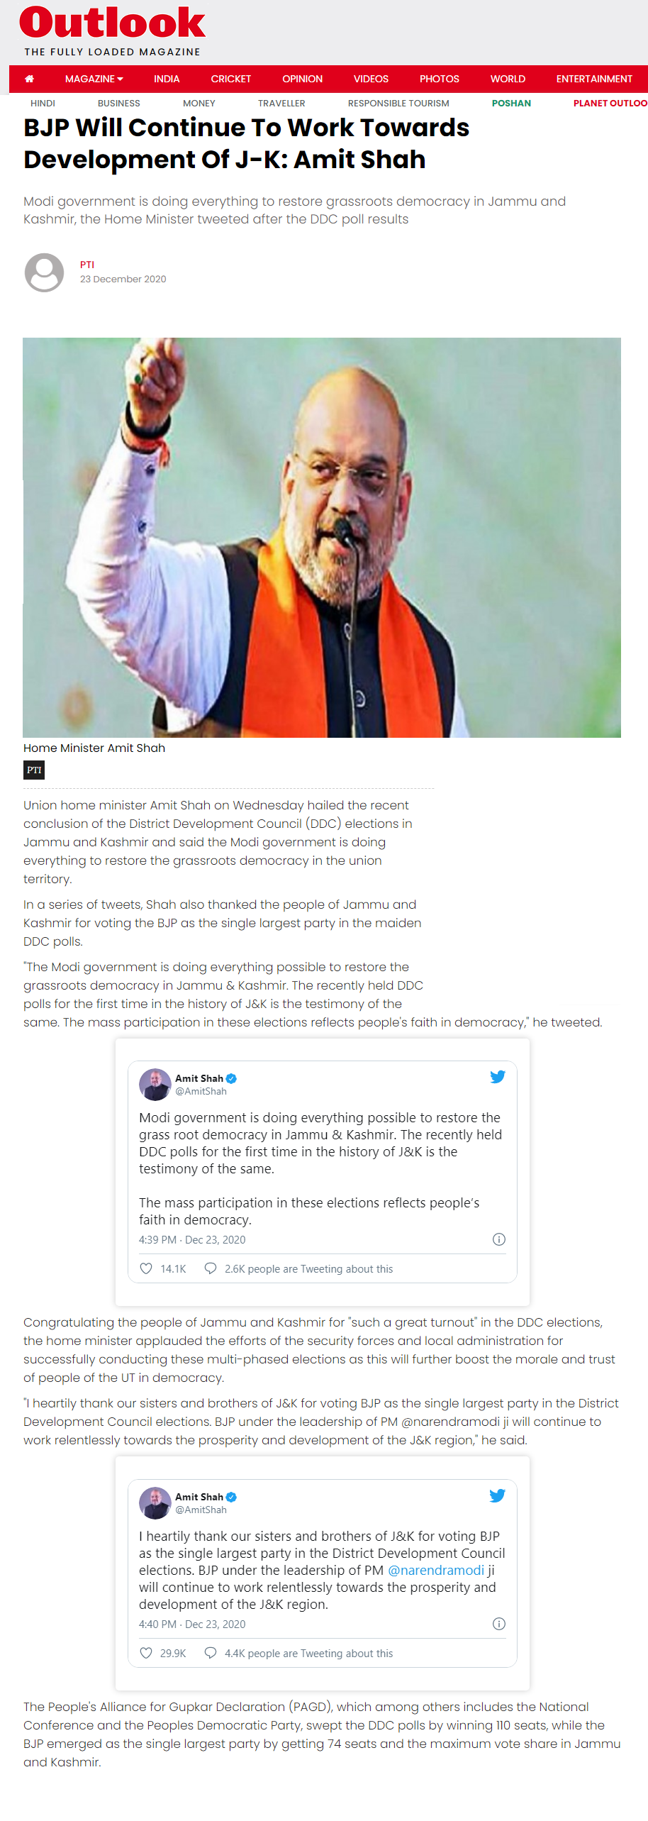Open info icon on the 4:40 PM tweet
Image resolution: width=648 pixels, height=1821 pixels.
pyautogui.click(x=499, y=1624)
